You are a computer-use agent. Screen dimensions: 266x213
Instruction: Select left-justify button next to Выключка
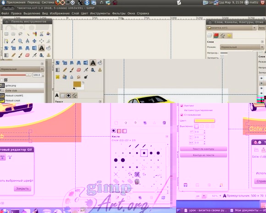tap(196, 126)
